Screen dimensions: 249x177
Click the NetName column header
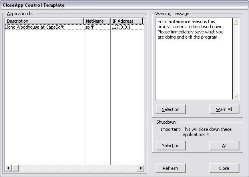[97, 21]
